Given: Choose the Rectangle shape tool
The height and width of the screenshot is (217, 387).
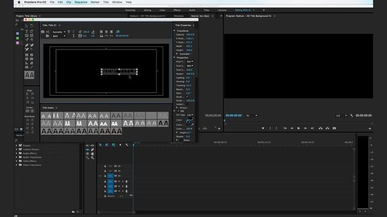Looking at the screenshot, I should pos(27,55).
